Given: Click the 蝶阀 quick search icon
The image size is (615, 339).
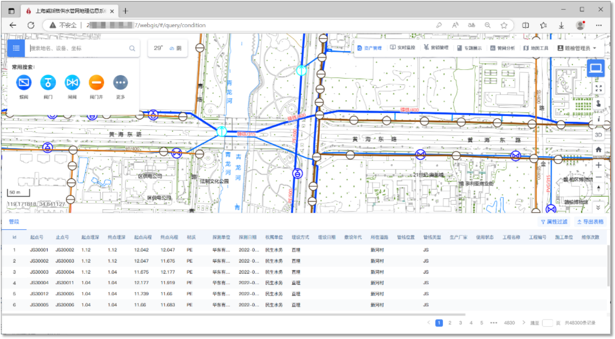Looking at the screenshot, I should (24, 83).
